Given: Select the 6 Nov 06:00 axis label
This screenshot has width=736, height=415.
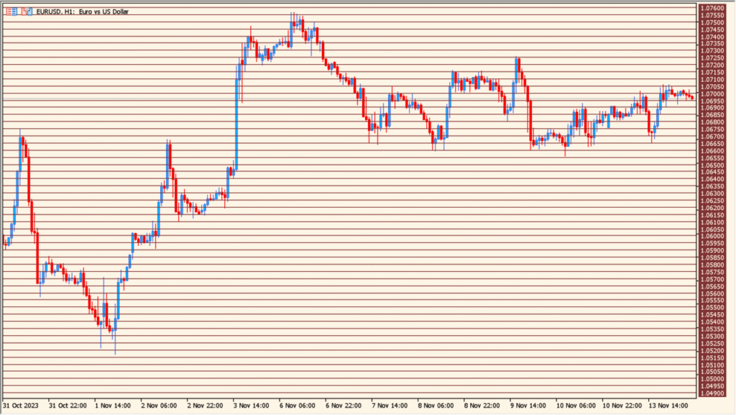Looking at the screenshot, I should pyautogui.click(x=296, y=405).
